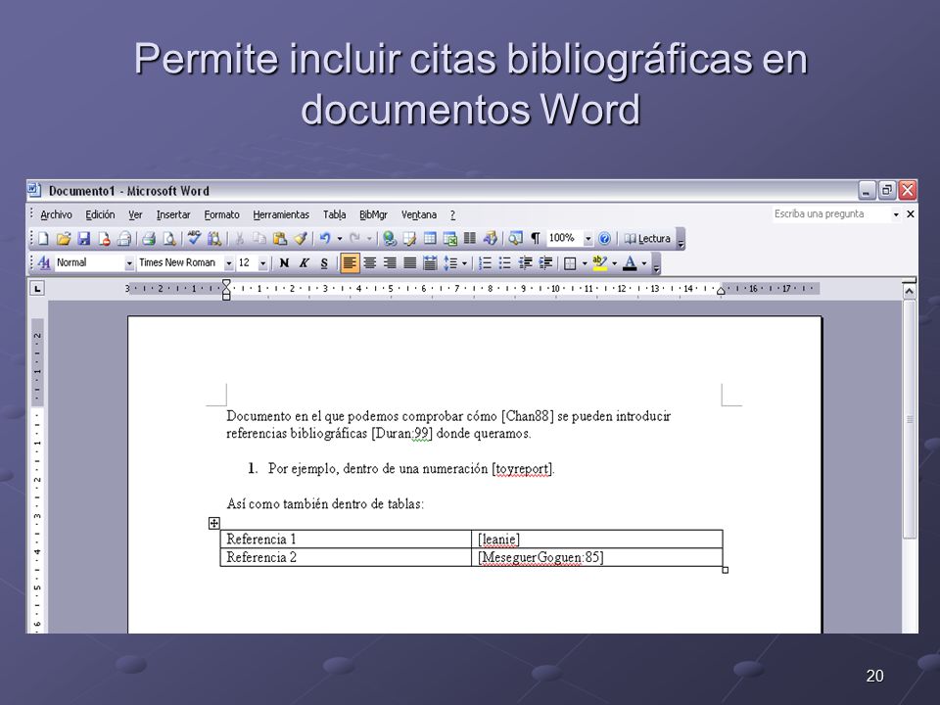This screenshot has height=705, width=940.
Task: Run the ABC spelling check icon
Action: [x=194, y=239]
